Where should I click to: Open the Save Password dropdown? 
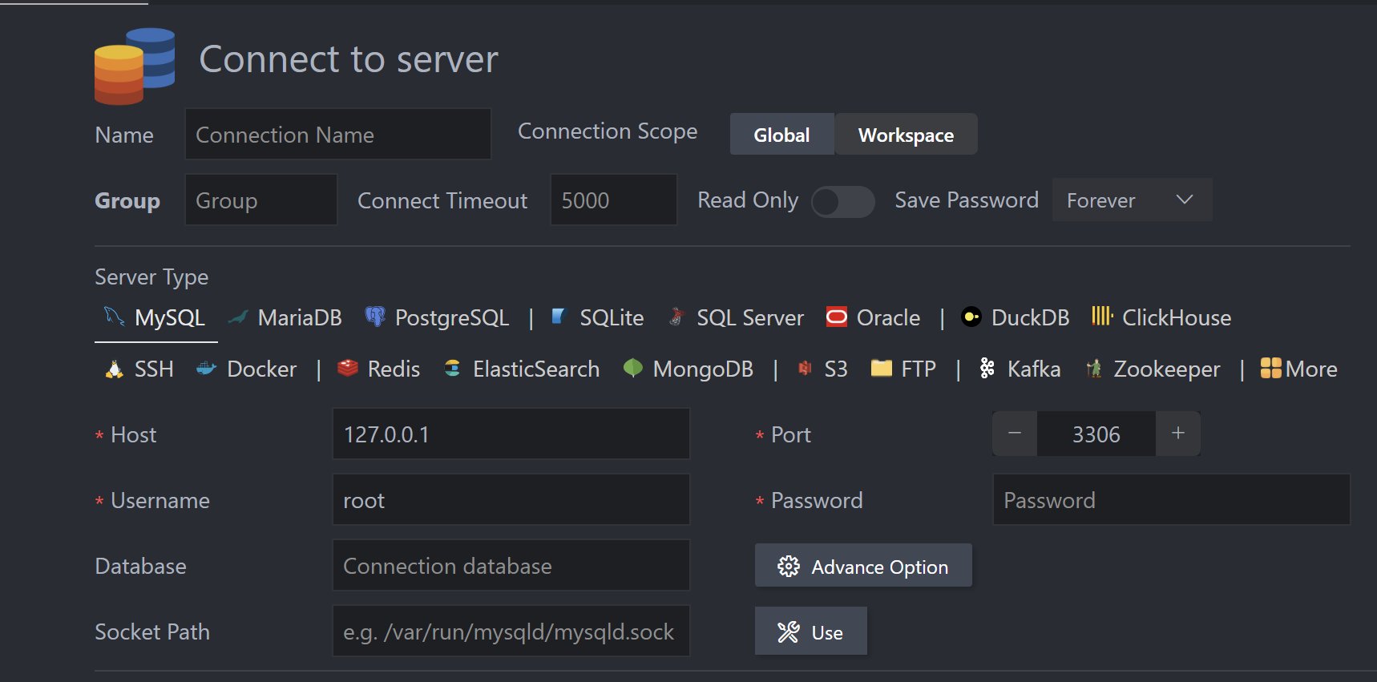1131,200
